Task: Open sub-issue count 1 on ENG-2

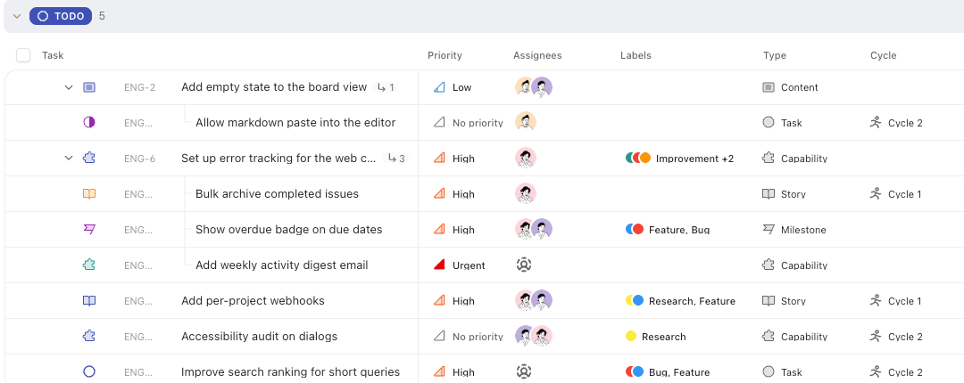Action: click(x=386, y=87)
